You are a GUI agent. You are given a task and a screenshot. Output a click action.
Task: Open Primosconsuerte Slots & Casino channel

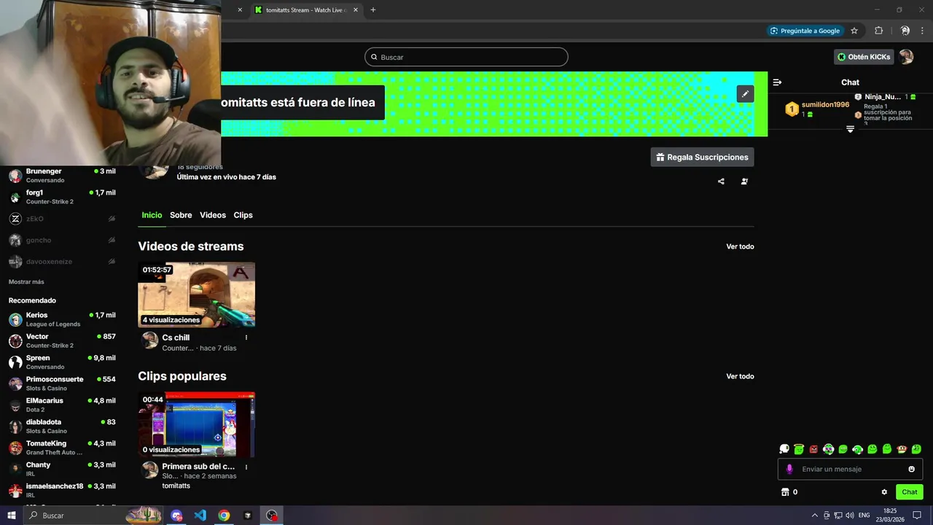click(62, 384)
